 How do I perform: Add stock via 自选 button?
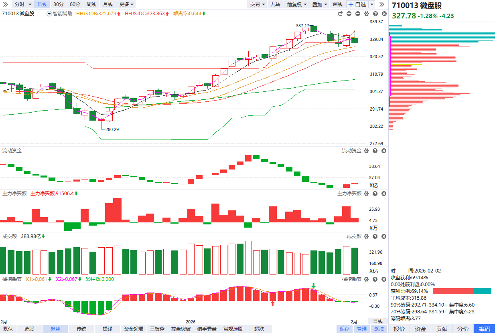(x=357, y=4)
